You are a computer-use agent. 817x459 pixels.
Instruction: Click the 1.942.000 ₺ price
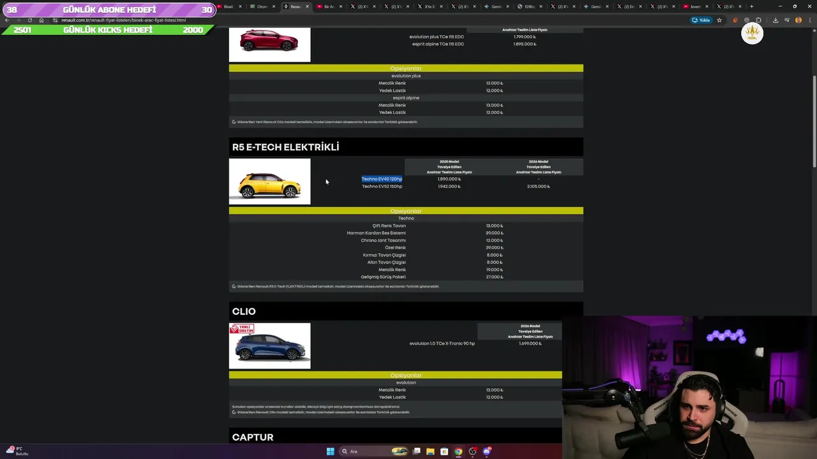click(x=449, y=186)
